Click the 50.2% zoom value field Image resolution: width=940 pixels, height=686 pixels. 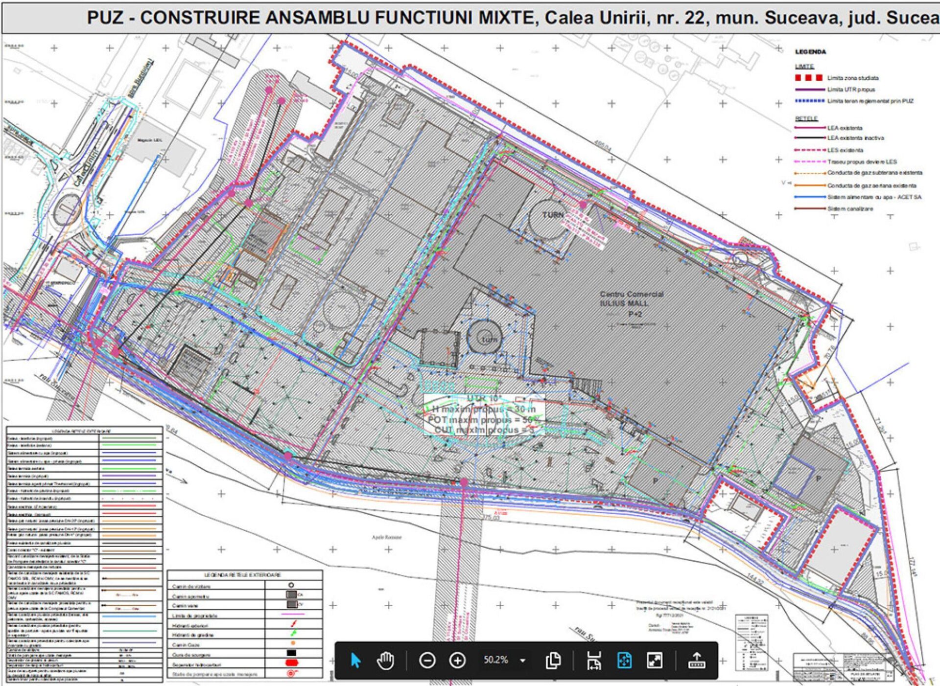[x=495, y=660]
